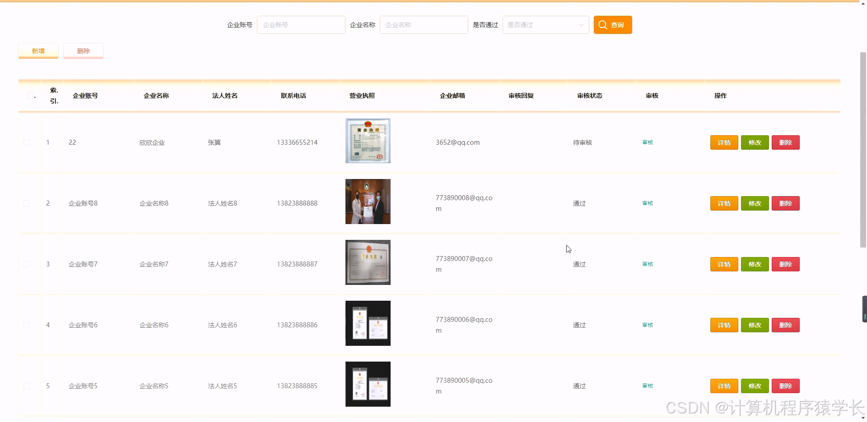The image size is (867, 422).
Task: Click 详情 for 企业账号5 record
Action: tap(724, 385)
